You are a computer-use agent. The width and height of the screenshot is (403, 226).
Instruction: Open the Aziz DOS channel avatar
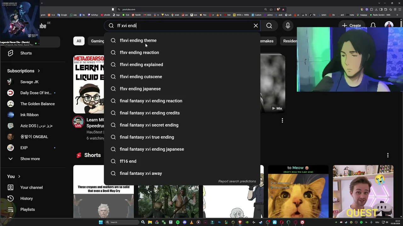coord(10,126)
